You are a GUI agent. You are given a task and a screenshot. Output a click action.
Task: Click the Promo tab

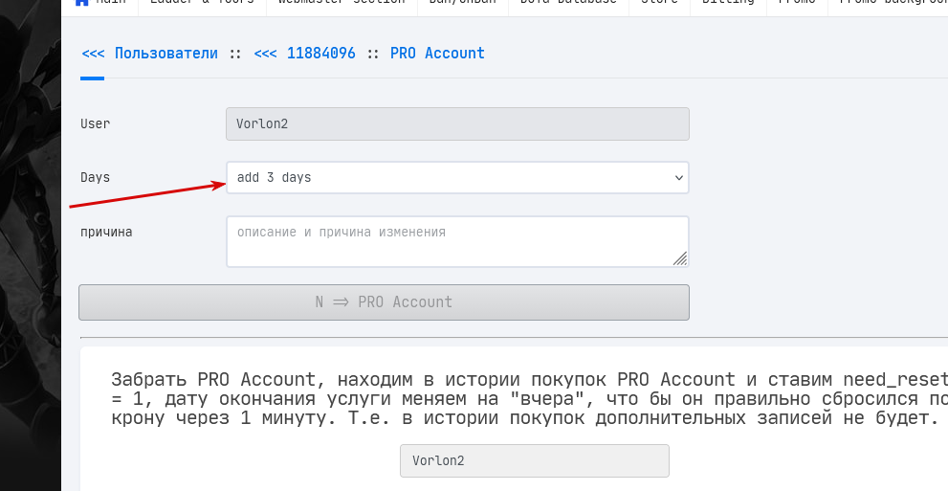(797, 3)
